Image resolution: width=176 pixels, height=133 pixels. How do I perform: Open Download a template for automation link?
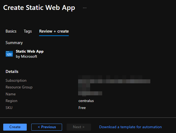pos(130,127)
